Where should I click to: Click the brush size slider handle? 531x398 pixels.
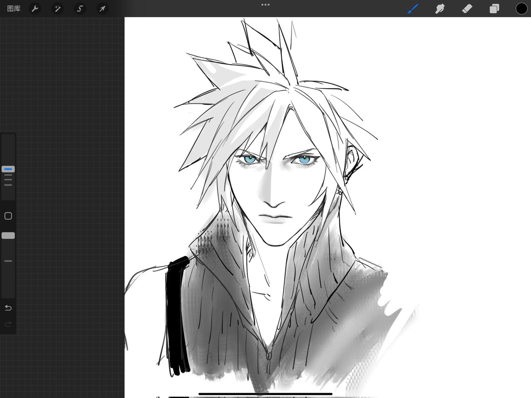pos(8,169)
